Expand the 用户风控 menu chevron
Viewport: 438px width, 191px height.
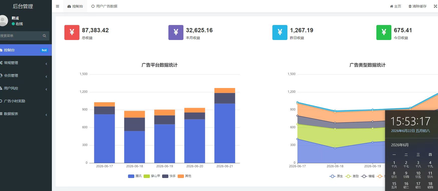(x=46, y=89)
